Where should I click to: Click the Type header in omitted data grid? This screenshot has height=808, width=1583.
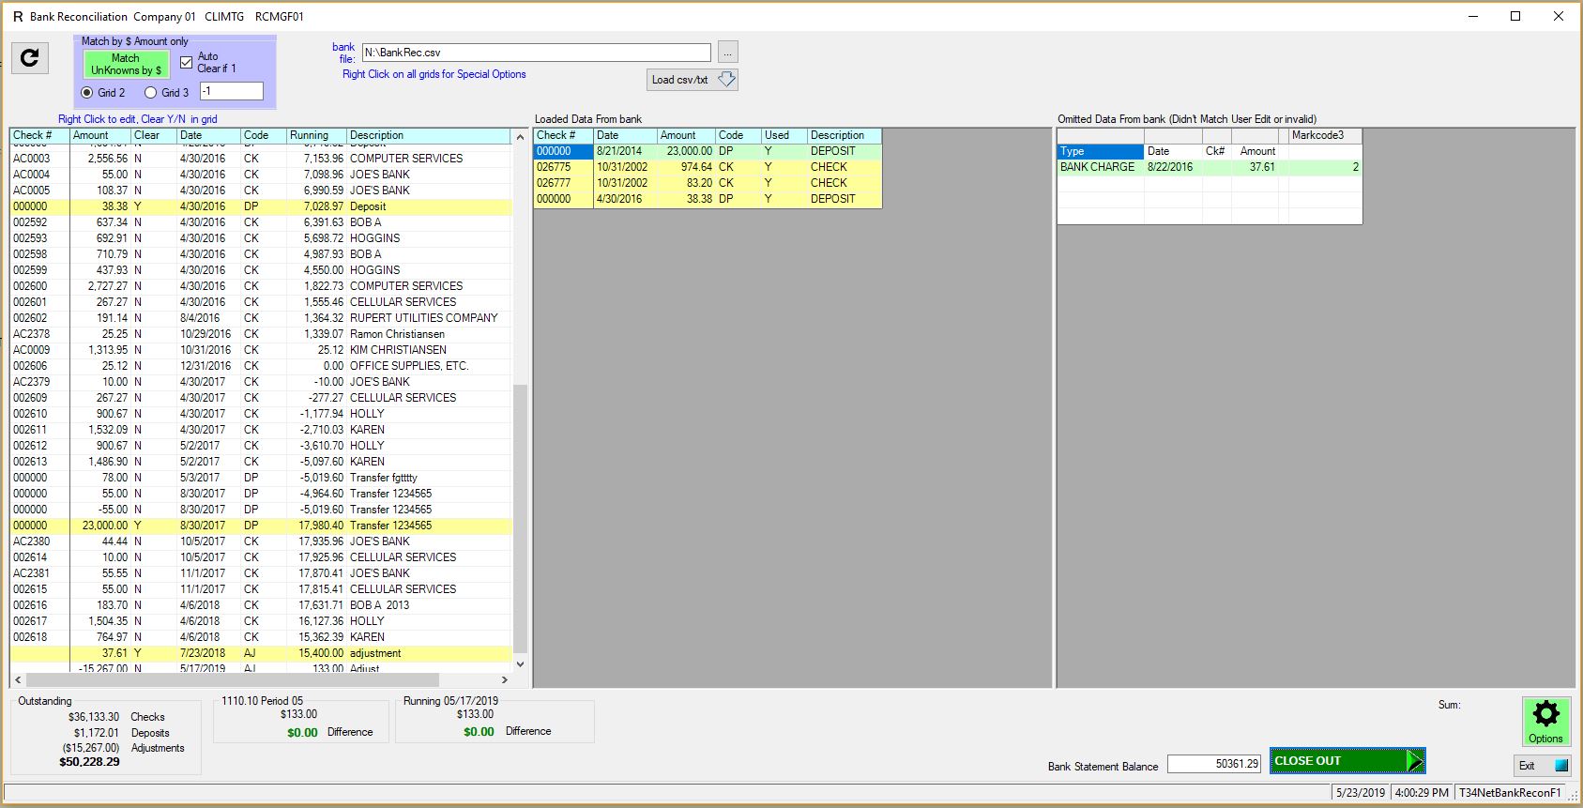[x=1100, y=151]
